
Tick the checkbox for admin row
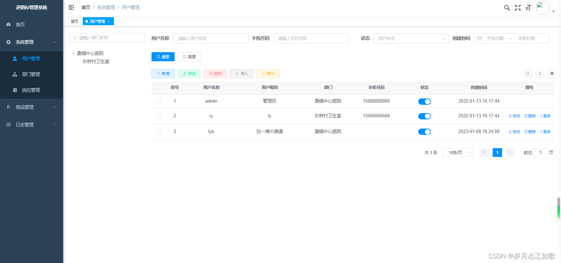159,101
